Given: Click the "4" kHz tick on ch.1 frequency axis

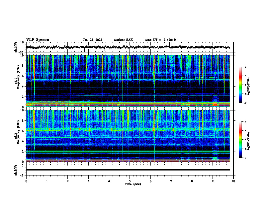Looking at the screenshot, I should (23, 87).
